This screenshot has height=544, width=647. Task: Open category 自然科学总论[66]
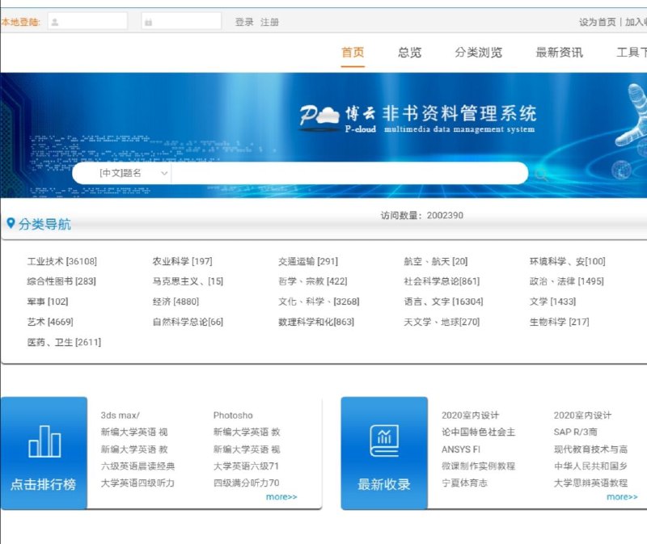[188, 322]
